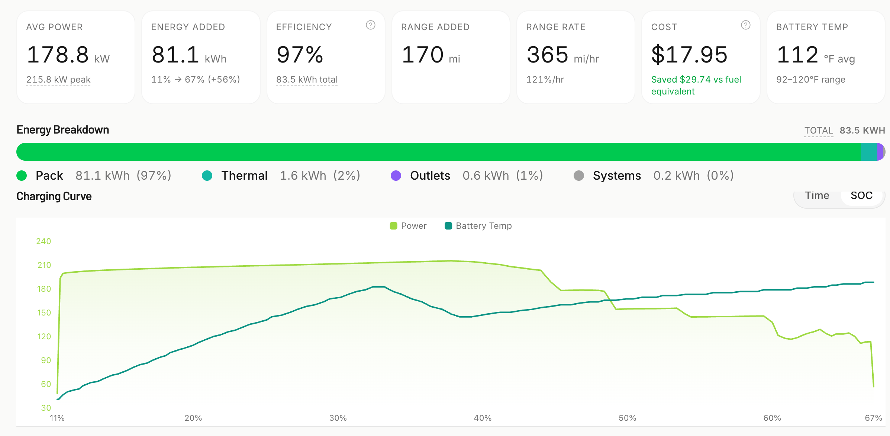Screen dimensions: 890x436
Task: Toggle the Battery Temp series in legend
Action: (x=478, y=226)
